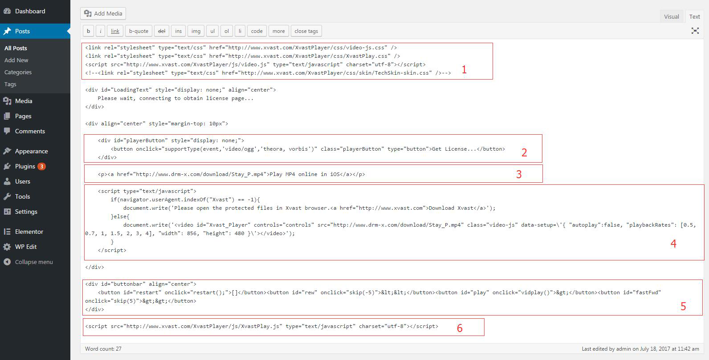Image resolution: width=709 pixels, height=360 pixels.
Task: Click the Pages icon in the sidebar
Action: click(x=7, y=116)
